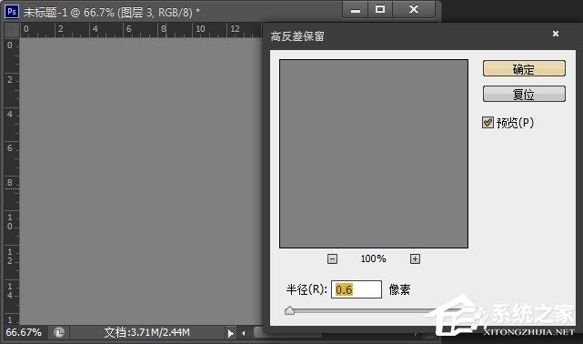Click the radius slider handle
The height and width of the screenshot is (344, 583).
[x=289, y=310]
